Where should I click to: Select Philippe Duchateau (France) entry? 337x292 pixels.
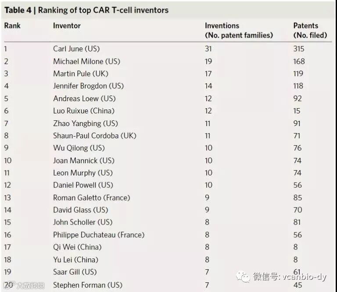[x=99, y=235]
